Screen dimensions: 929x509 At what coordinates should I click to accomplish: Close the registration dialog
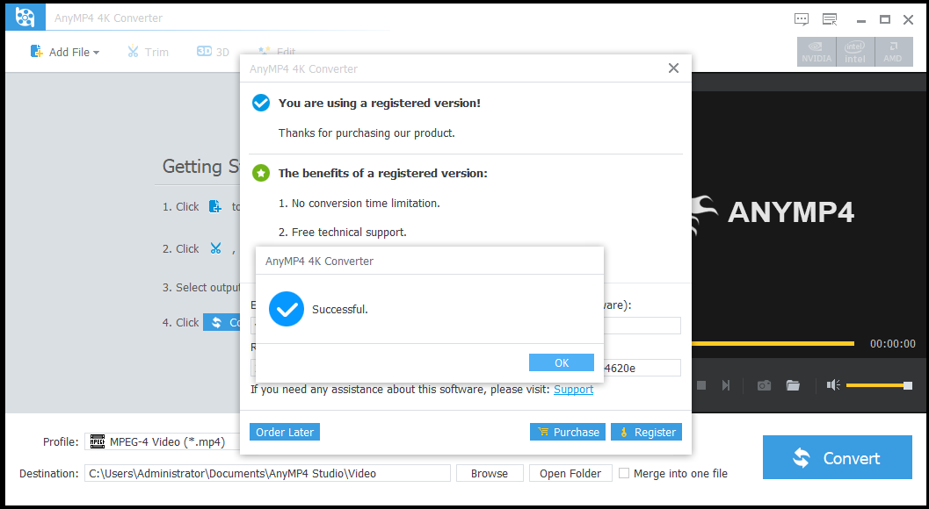point(673,68)
